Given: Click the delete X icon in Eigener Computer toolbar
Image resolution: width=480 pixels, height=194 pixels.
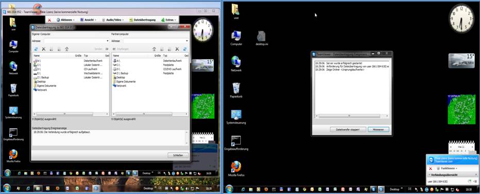Looking at the screenshot, I should 43,49.
